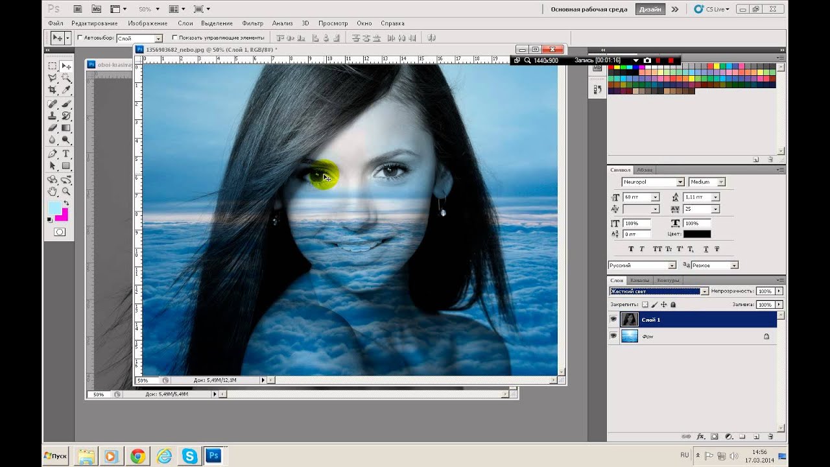Toggle underline text style

tap(705, 249)
